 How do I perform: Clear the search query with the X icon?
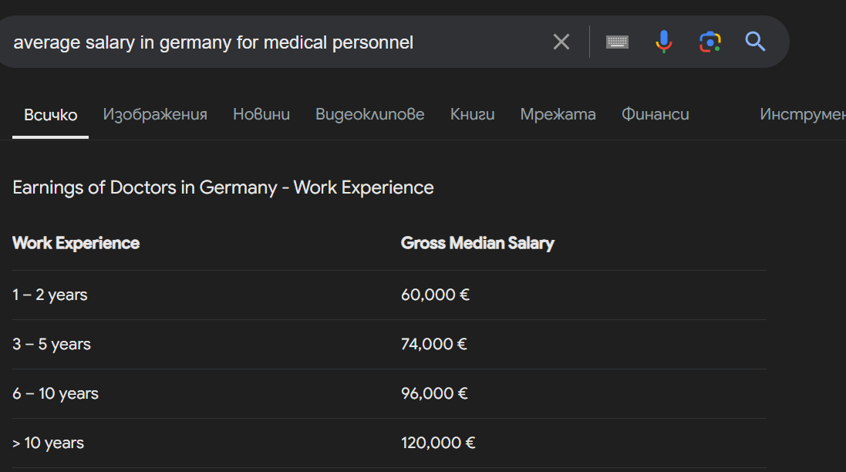click(x=561, y=42)
